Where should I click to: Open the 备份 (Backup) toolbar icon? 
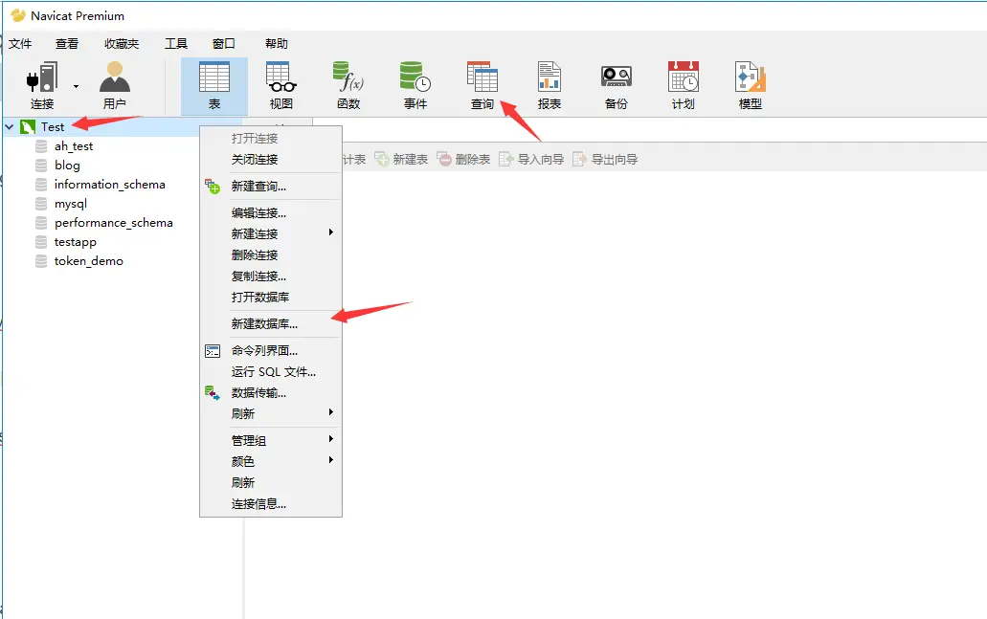617,85
